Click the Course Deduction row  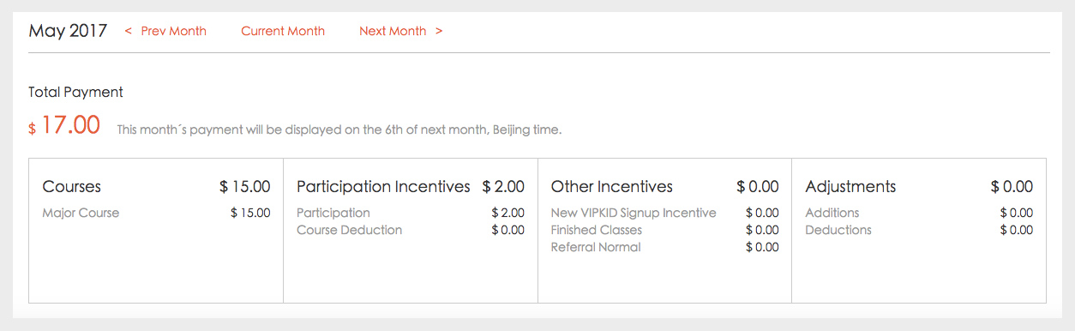[411, 230]
